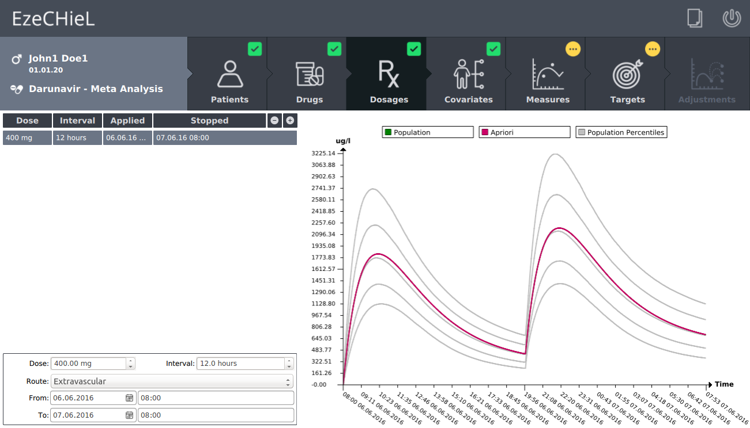750x428 pixels.
Task: Open the document report icon in header
Action: [695, 18]
